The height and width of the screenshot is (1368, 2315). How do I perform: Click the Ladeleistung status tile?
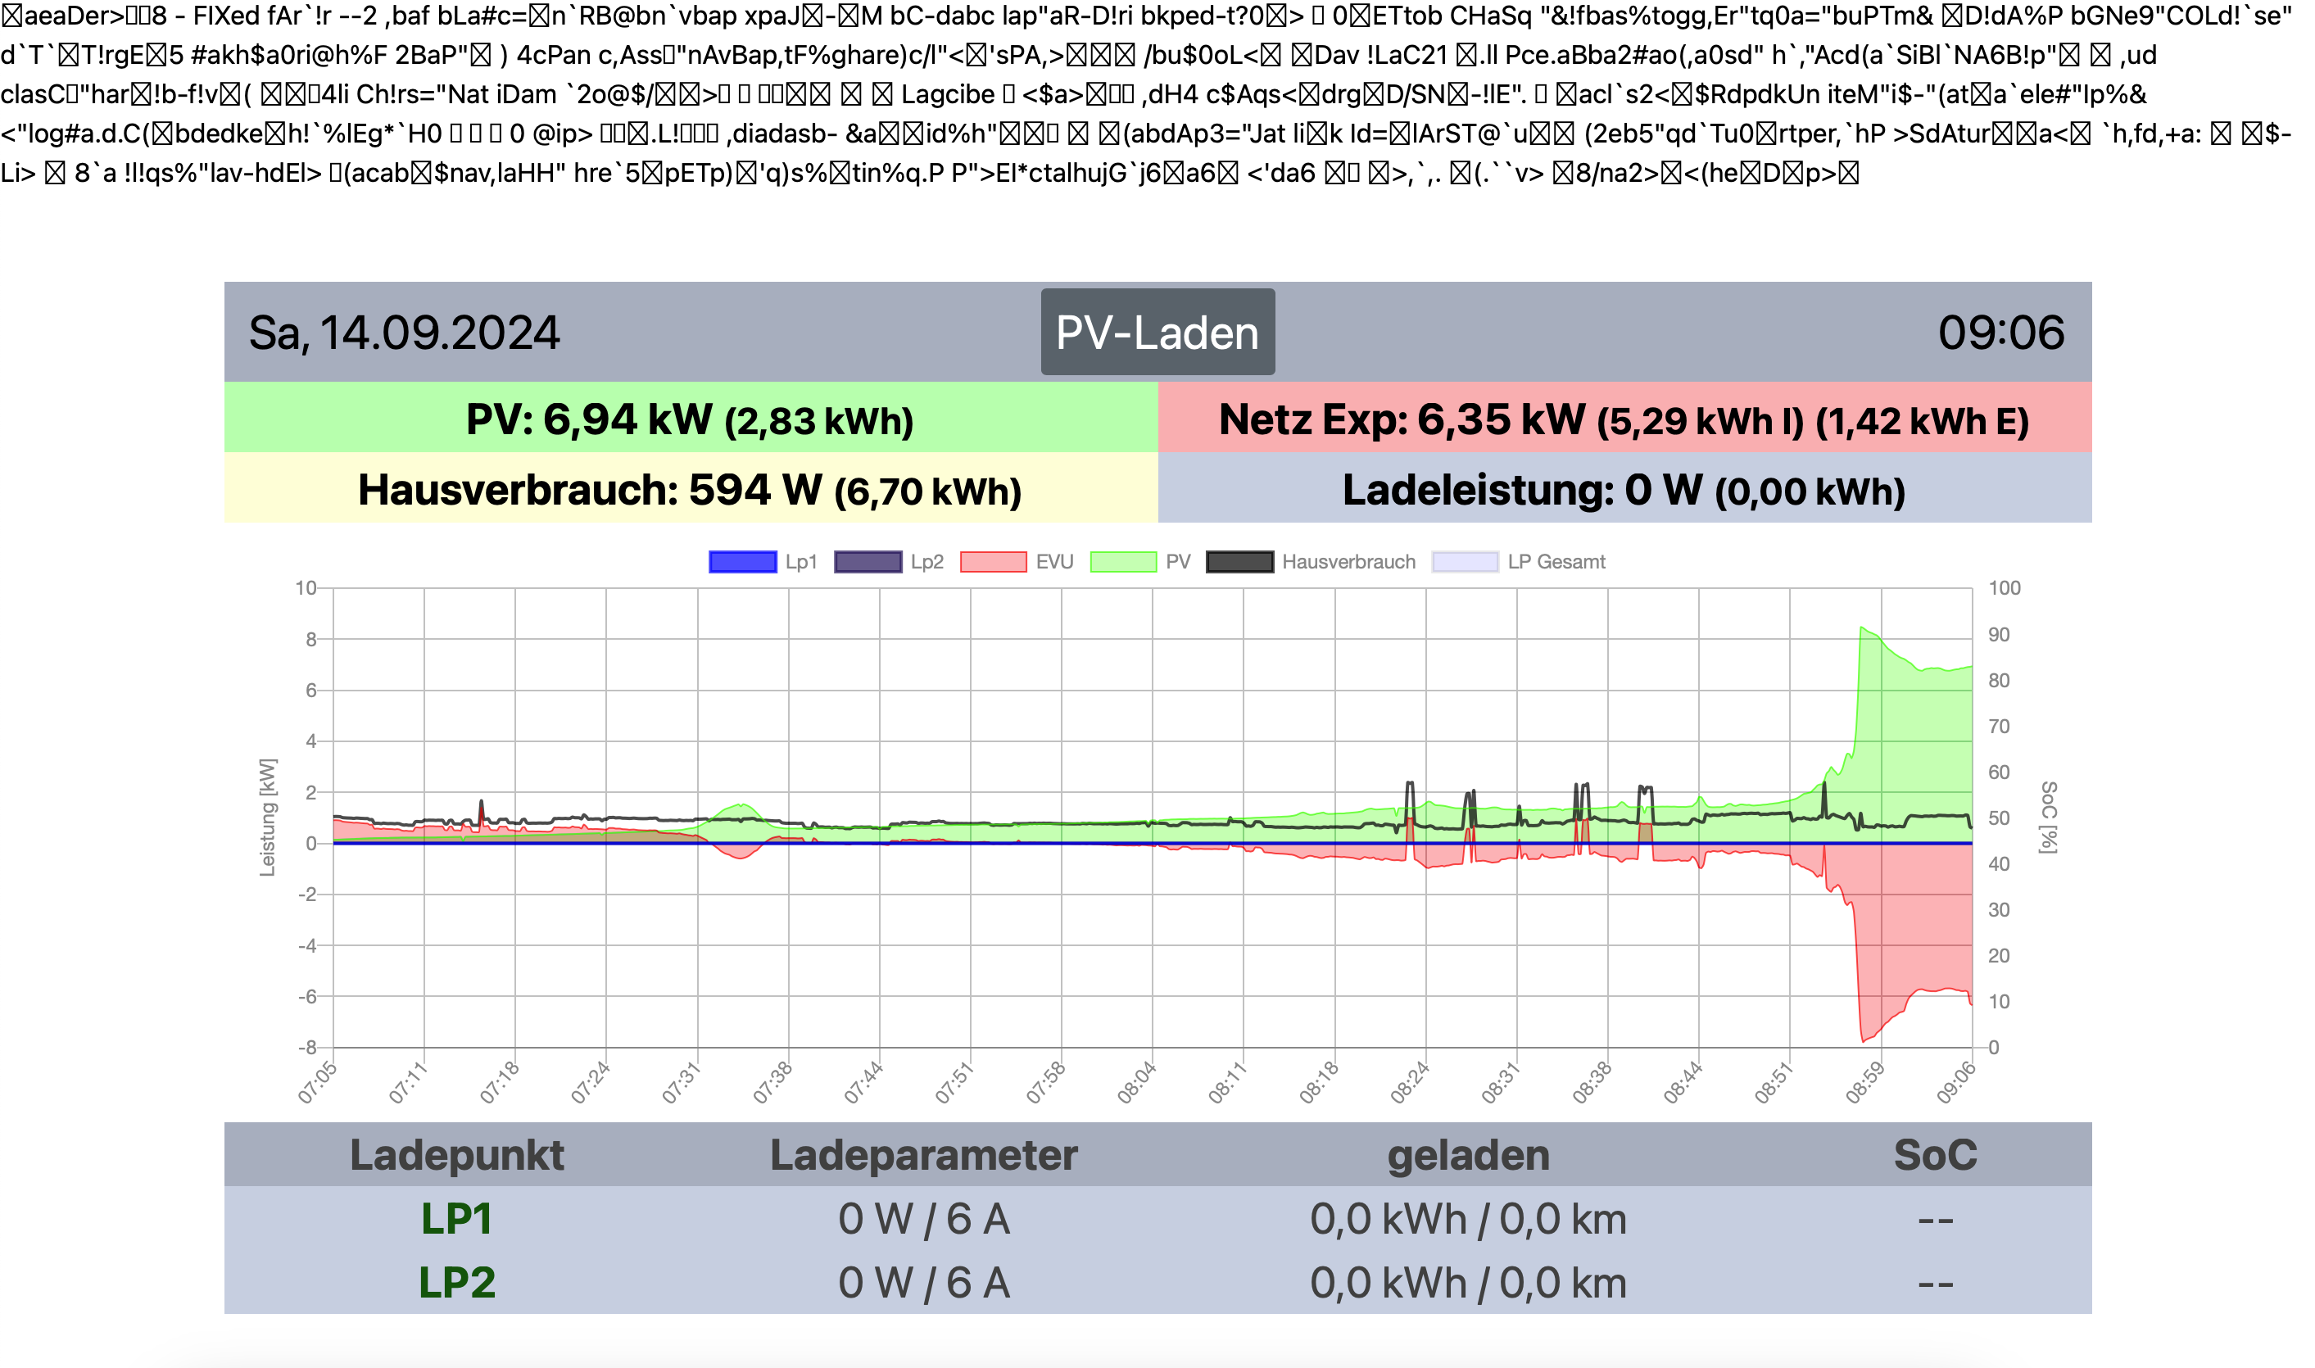(1624, 490)
